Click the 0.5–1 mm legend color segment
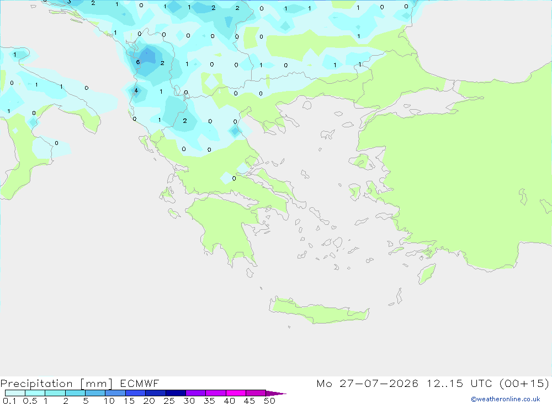Viewport: 552px width, 404px height. click(x=35, y=393)
